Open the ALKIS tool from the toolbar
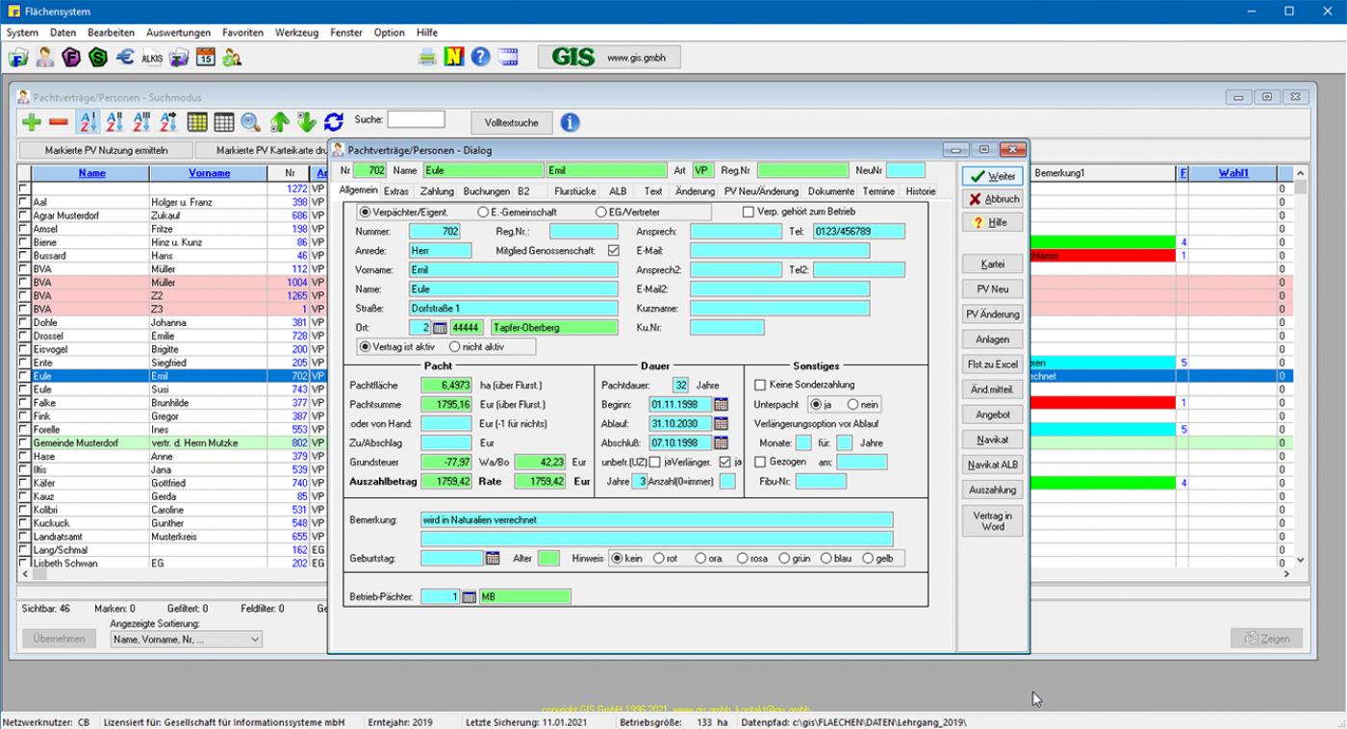Screen dimensions: 1347x729 tap(152, 58)
